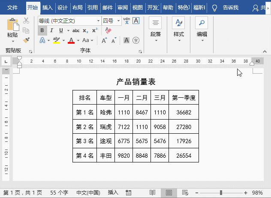271x198 pixels.
Task: Switch to the 插入 (Insert) tab
Action: tap(47, 8)
